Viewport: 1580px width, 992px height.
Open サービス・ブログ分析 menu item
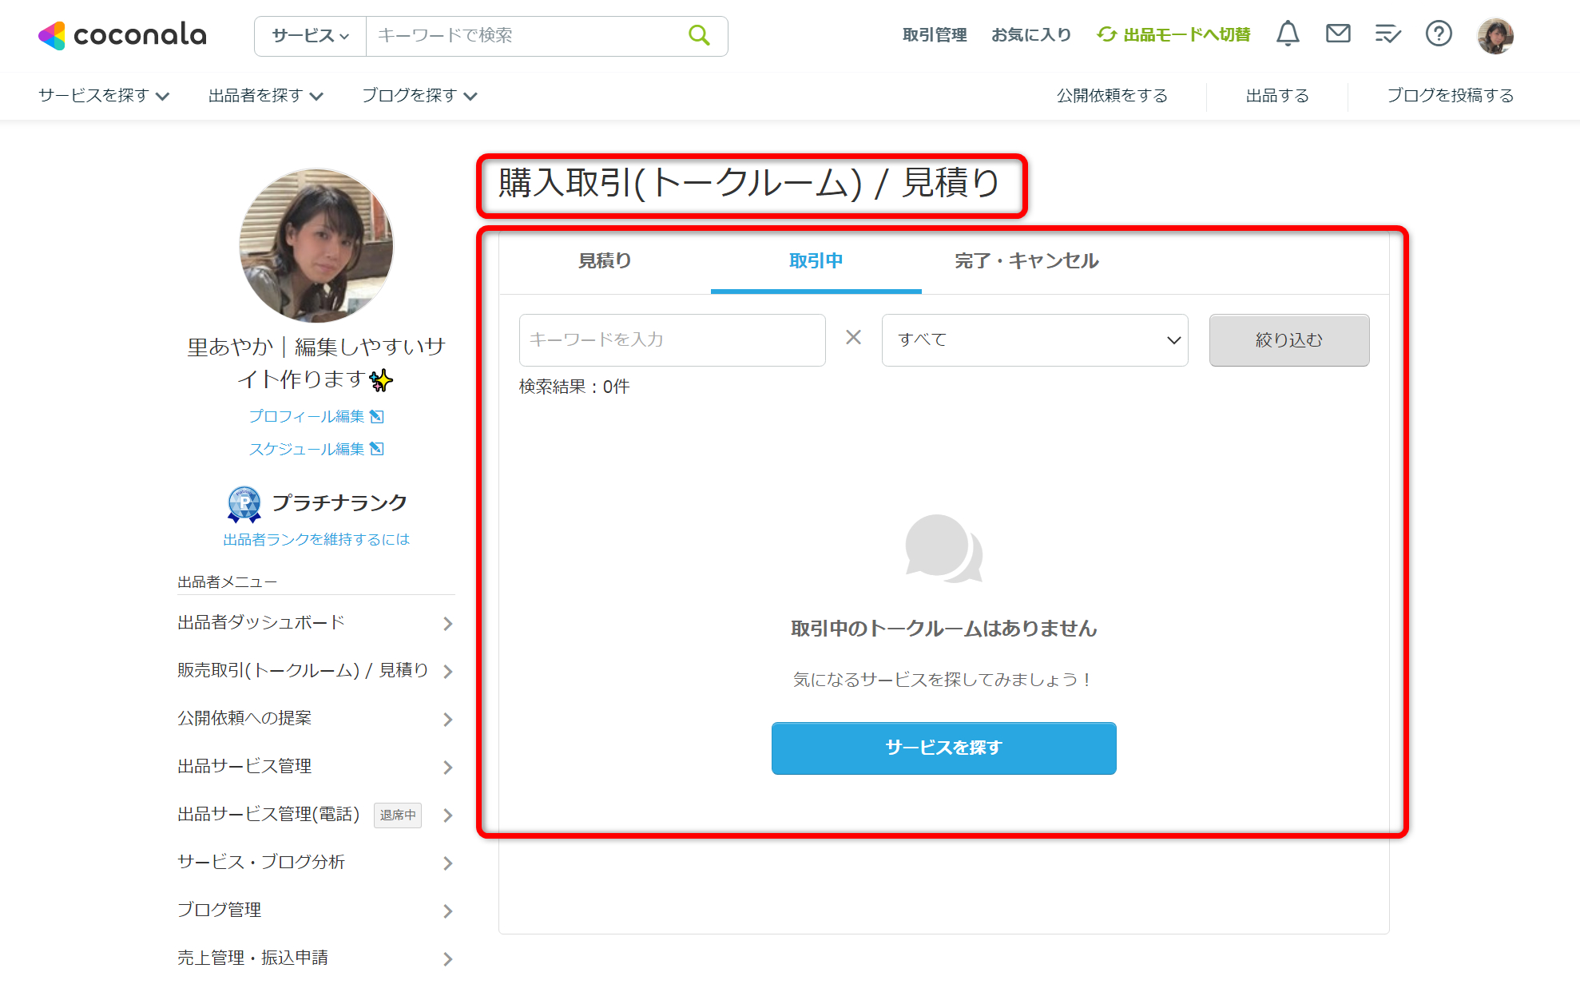(316, 863)
